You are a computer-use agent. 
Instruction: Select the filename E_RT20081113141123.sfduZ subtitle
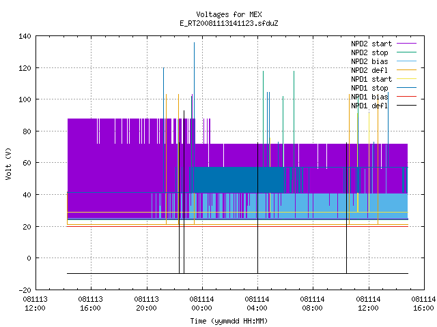point(229,23)
